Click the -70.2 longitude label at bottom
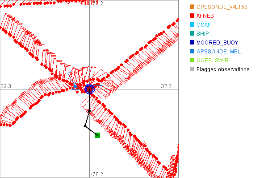268x178 pixels. click(x=96, y=174)
